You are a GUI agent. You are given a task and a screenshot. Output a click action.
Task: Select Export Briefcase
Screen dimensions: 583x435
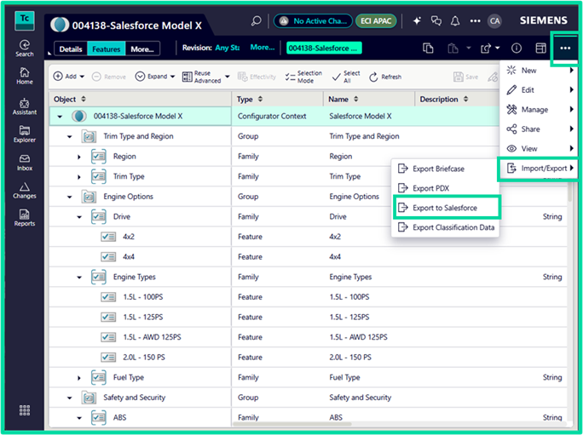(446, 169)
